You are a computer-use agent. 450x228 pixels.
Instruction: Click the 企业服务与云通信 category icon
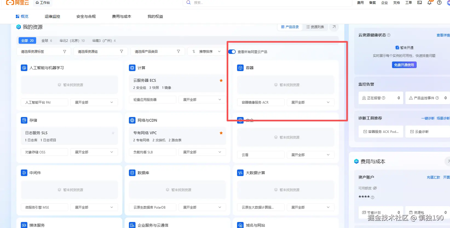click(132, 225)
